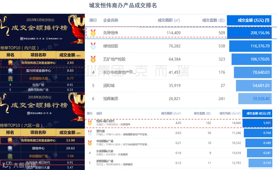Click sort icon in 成交金额 (亿元) header
277x170 pixels.
(269, 113)
